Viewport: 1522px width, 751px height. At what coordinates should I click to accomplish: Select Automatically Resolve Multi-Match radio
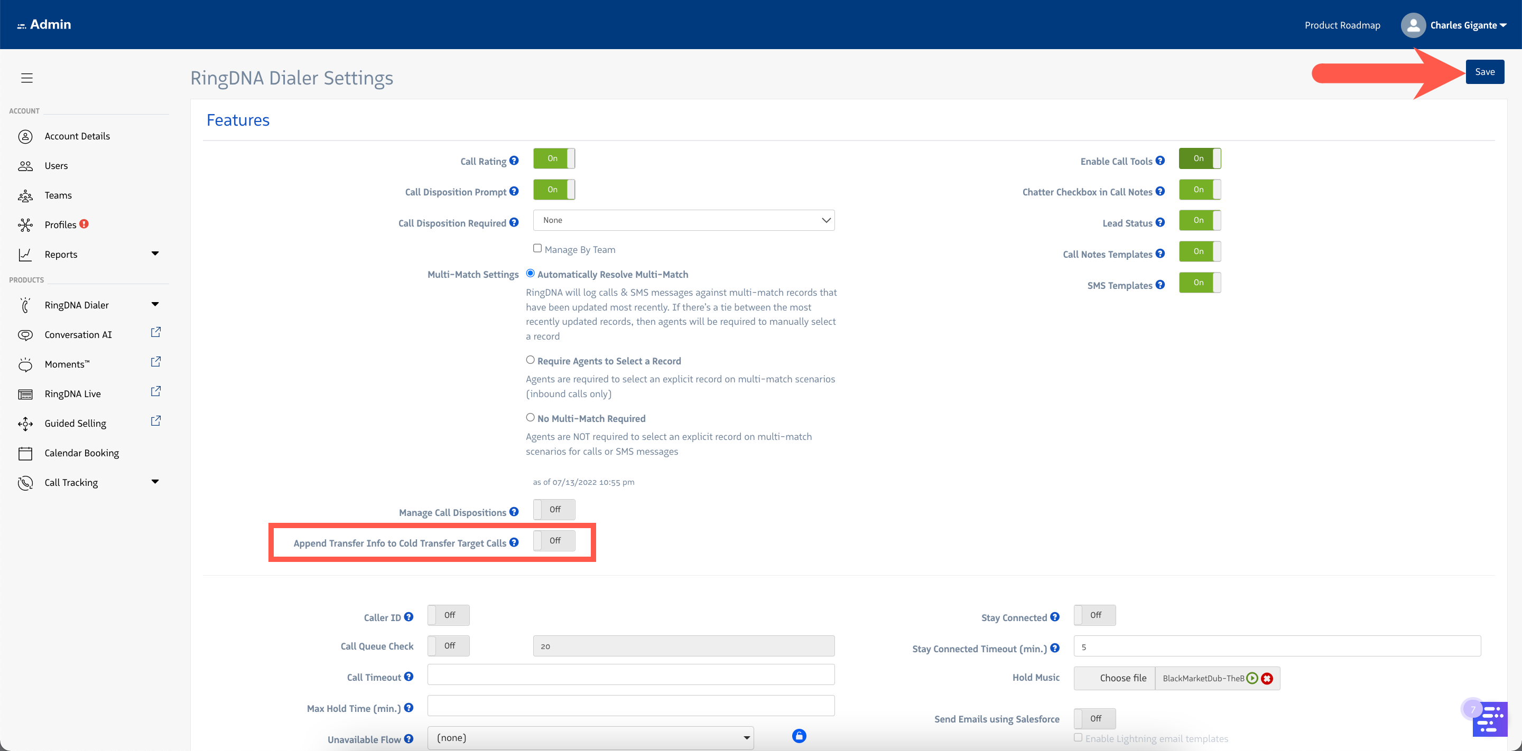[x=530, y=274]
